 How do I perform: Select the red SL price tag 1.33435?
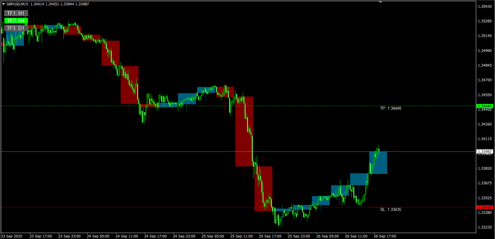pos(485,207)
